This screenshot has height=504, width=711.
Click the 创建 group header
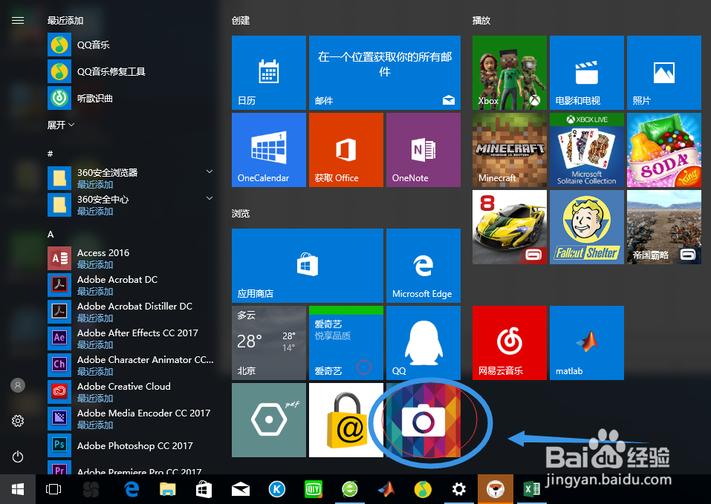(241, 20)
